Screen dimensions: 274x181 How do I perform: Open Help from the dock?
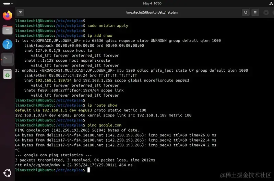coord(7,44)
